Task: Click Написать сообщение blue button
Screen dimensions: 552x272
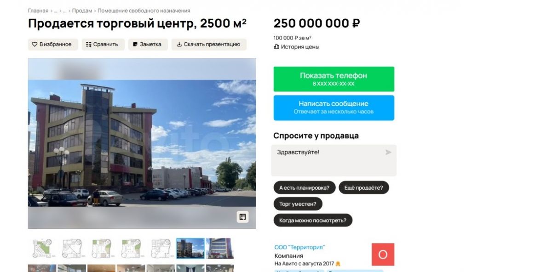Action: tap(334, 108)
